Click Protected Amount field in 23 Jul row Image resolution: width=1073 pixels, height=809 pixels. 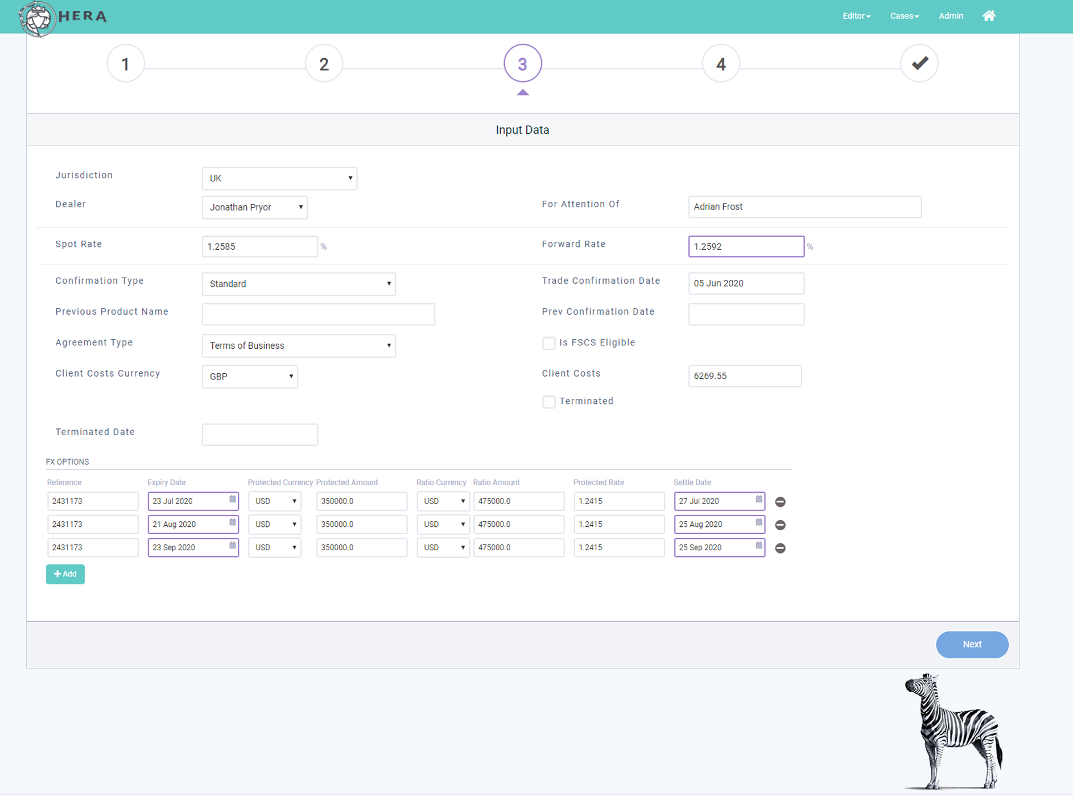click(x=362, y=501)
